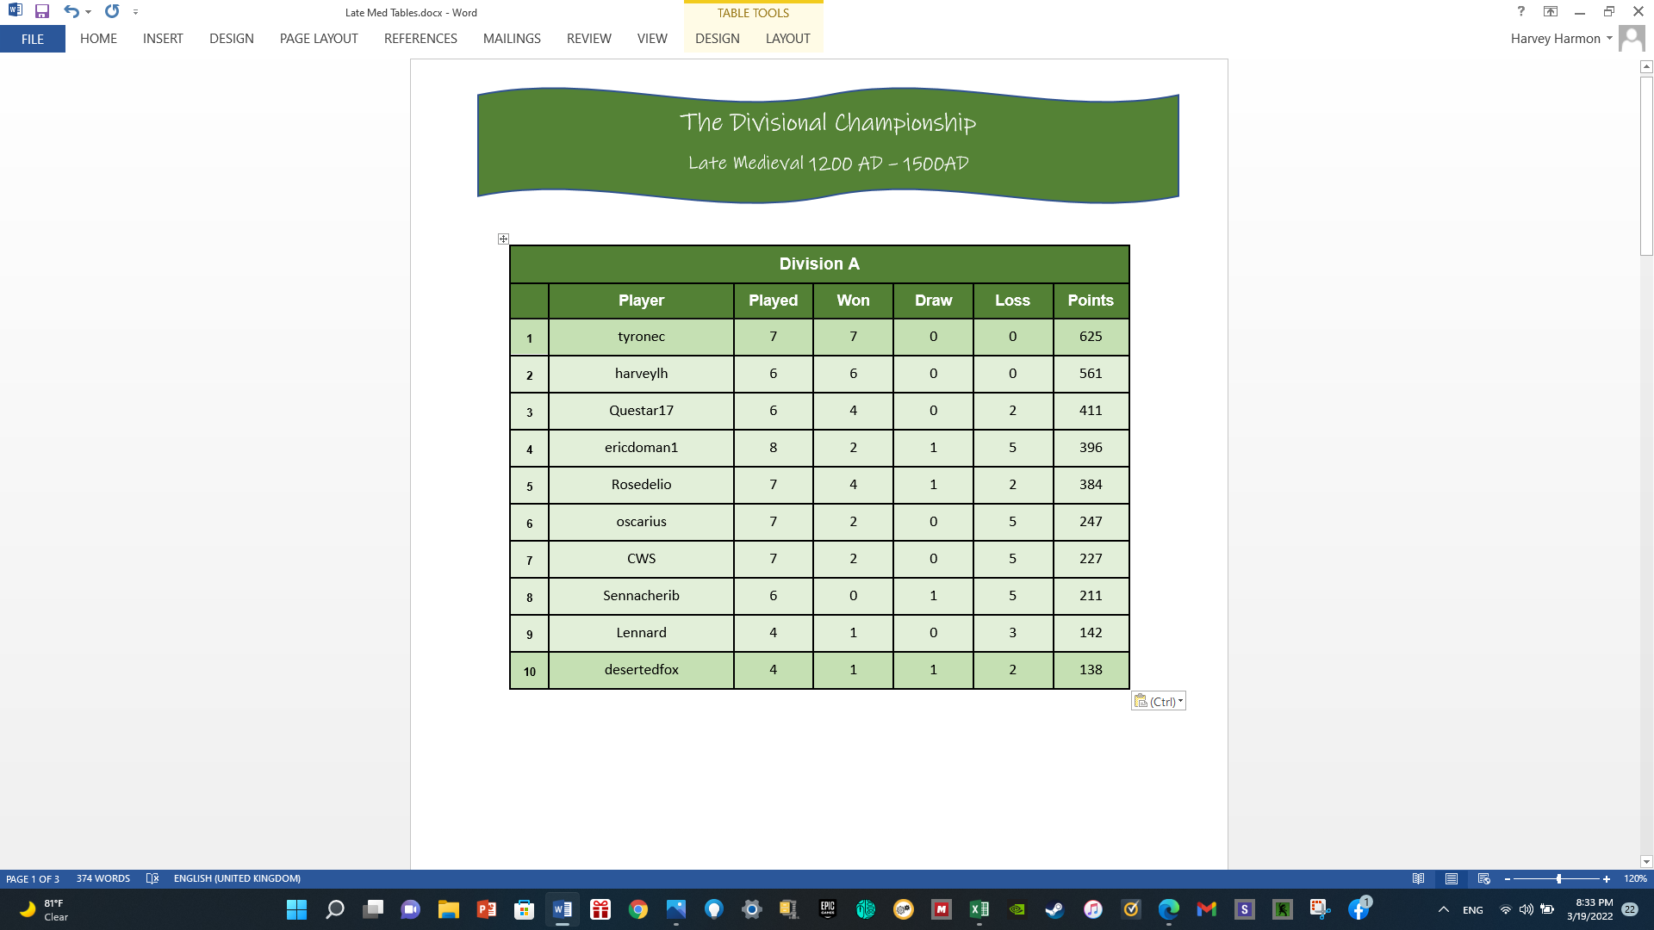Open the PAGE LAYOUT tab

[319, 39]
